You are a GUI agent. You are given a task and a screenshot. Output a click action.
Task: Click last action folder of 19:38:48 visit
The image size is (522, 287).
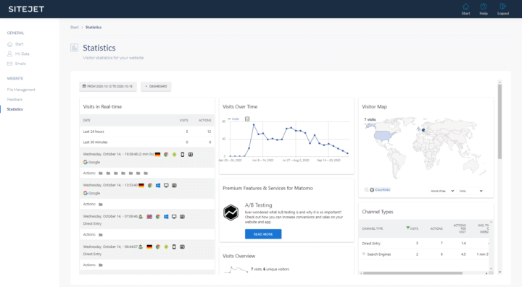pyautogui.click(x=146, y=174)
